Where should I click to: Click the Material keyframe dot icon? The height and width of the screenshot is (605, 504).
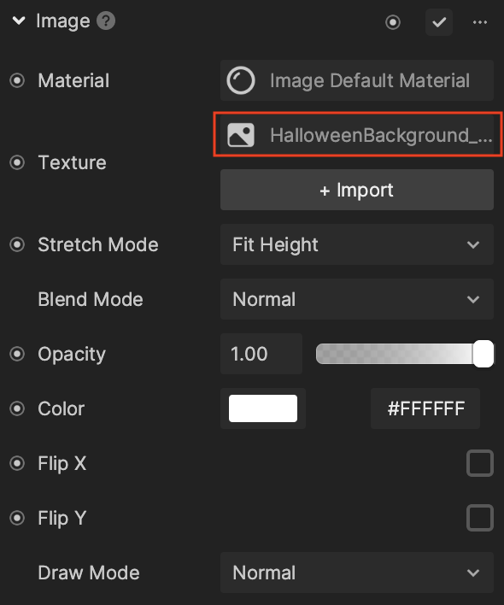coord(17,80)
